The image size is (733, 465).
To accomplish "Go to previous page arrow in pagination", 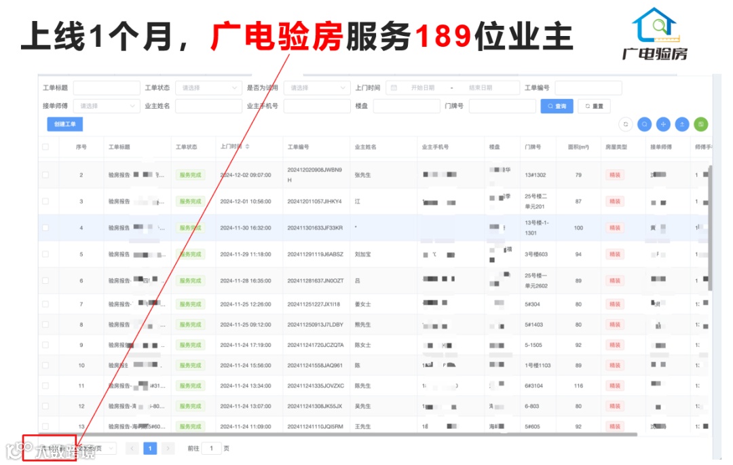I will click(132, 449).
